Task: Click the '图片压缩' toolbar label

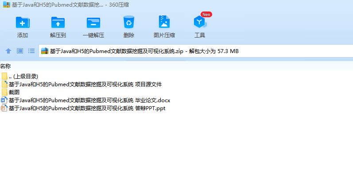Action: coord(164,35)
